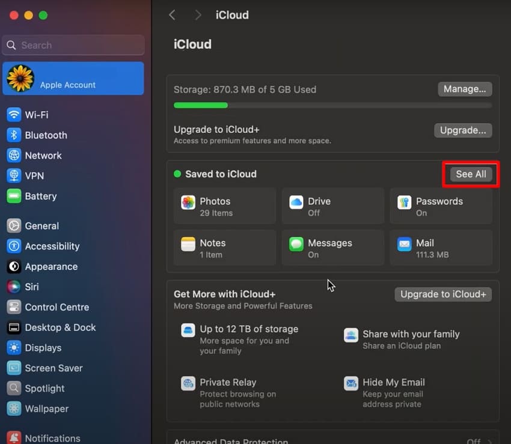Click the Appearance icon
This screenshot has width=511, height=444.
point(14,267)
